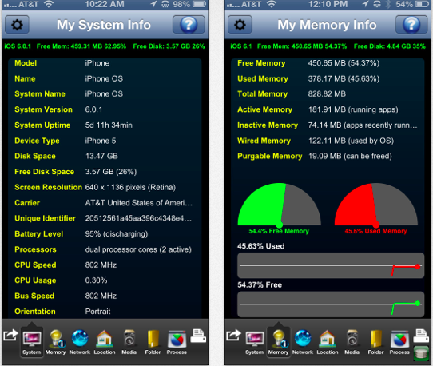This screenshot has height=366, width=433.
Task: Tap printer icon in System Info screen
Action: click(x=198, y=336)
